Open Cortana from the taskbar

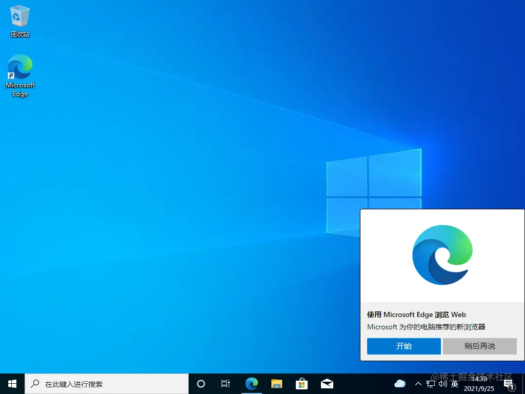(200, 383)
